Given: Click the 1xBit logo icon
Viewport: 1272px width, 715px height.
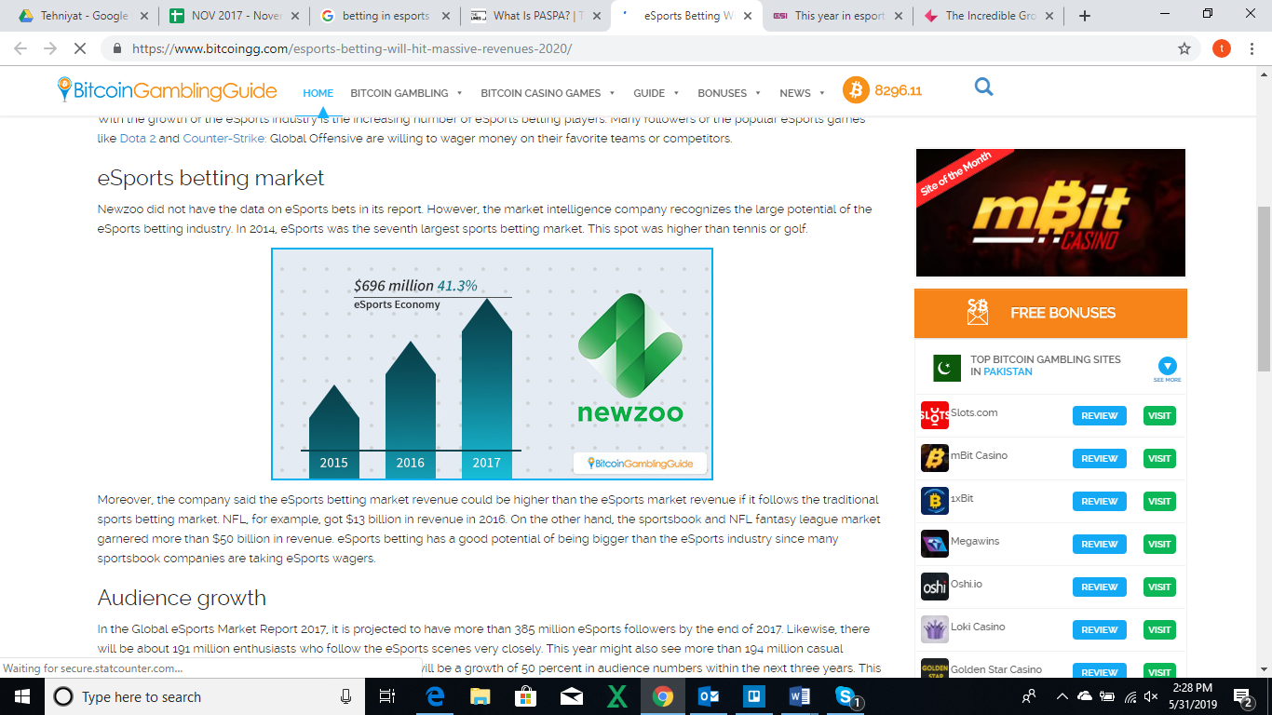Looking at the screenshot, I should click(934, 501).
